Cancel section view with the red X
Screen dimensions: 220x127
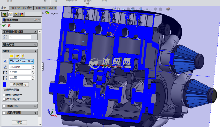click(9, 25)
